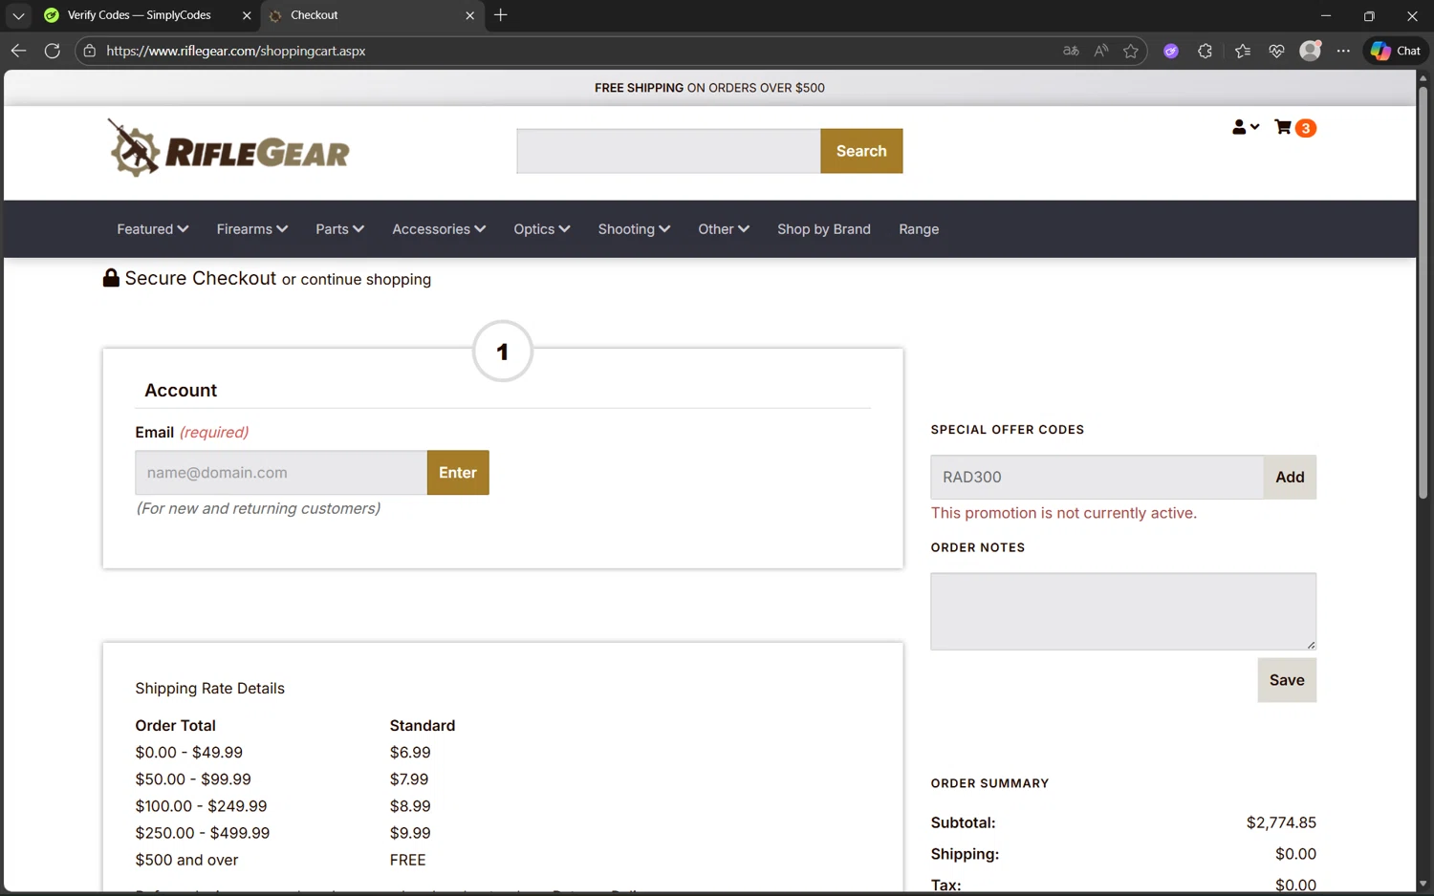Click the site search input field

click(668, 151)
